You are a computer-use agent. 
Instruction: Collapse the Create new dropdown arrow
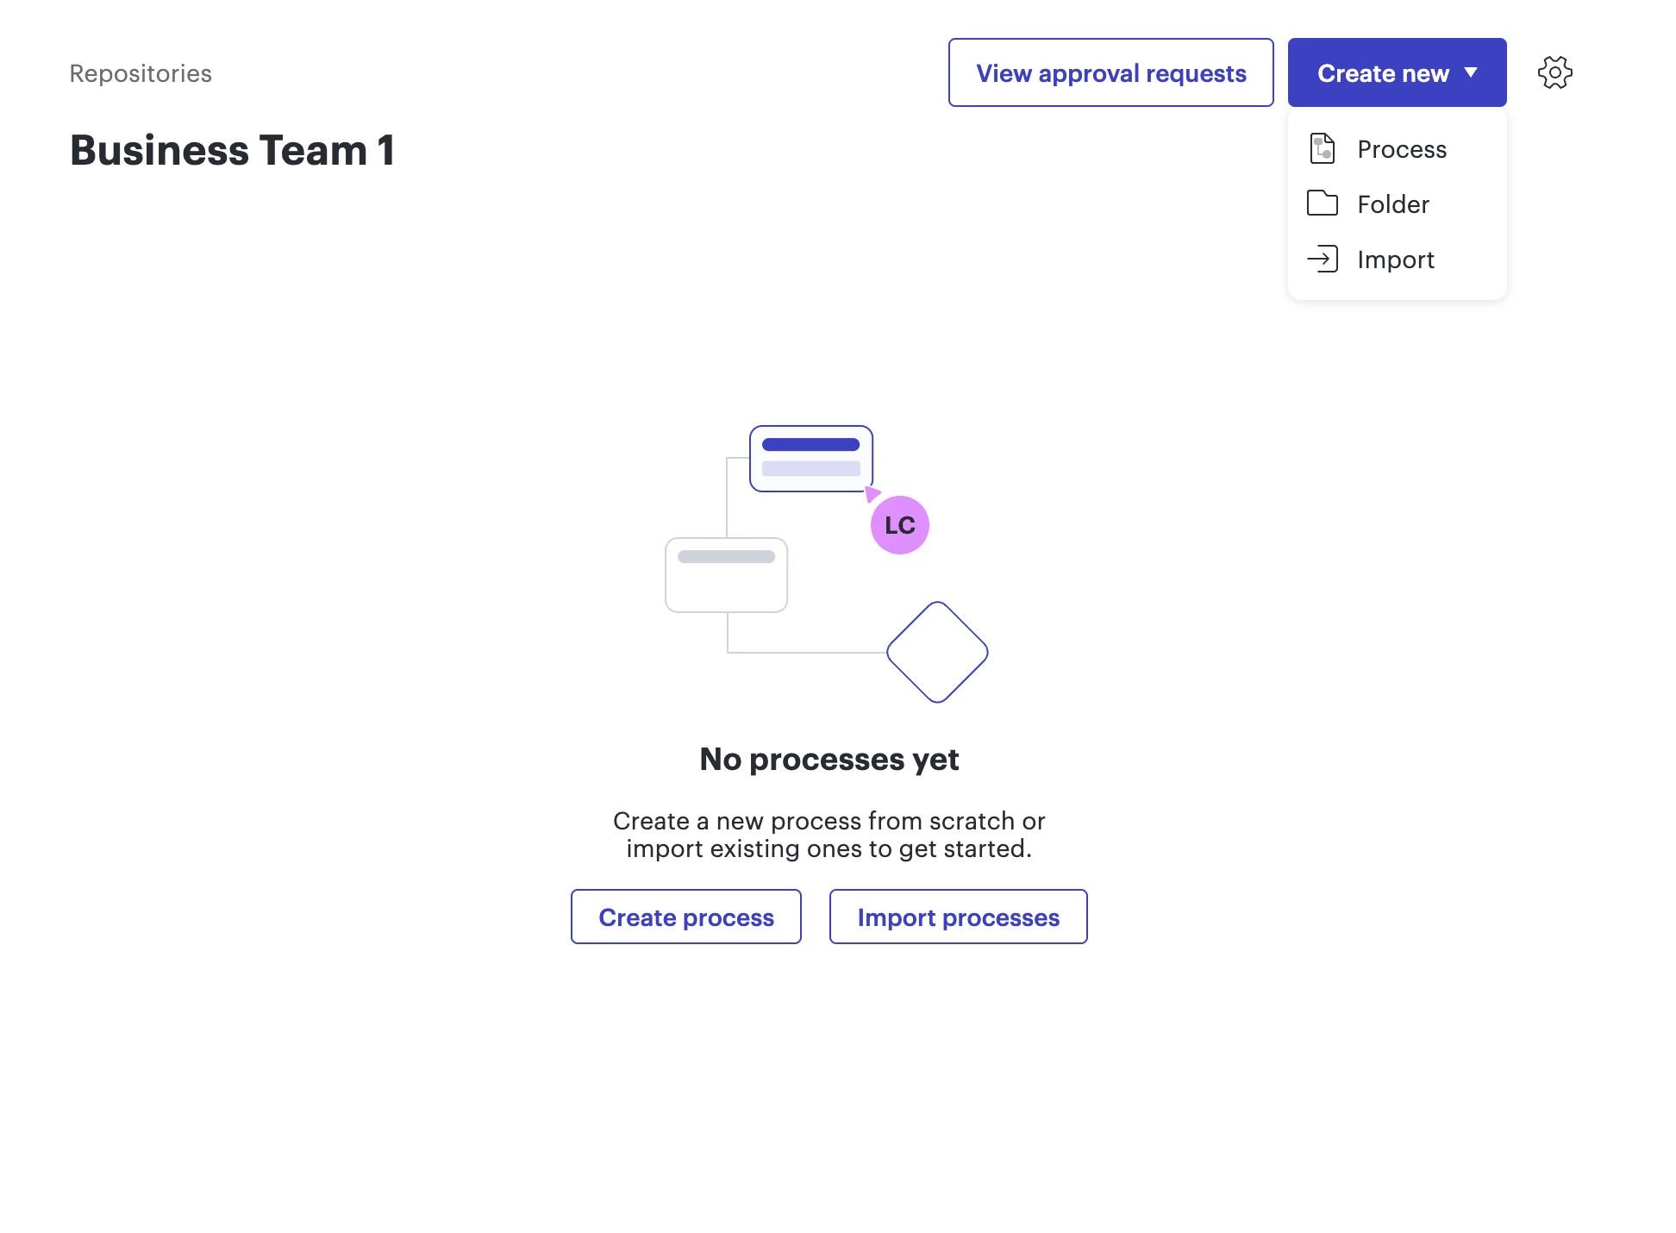(1471, 72)
